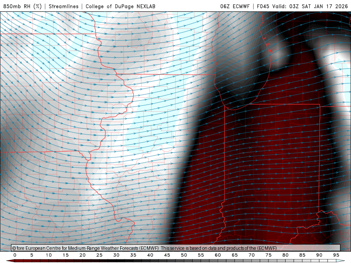This screenshot has width=351, height=263.
Task: Click "College of DuPage NEXLAB" header text
Action: click(x=120, y=6)
